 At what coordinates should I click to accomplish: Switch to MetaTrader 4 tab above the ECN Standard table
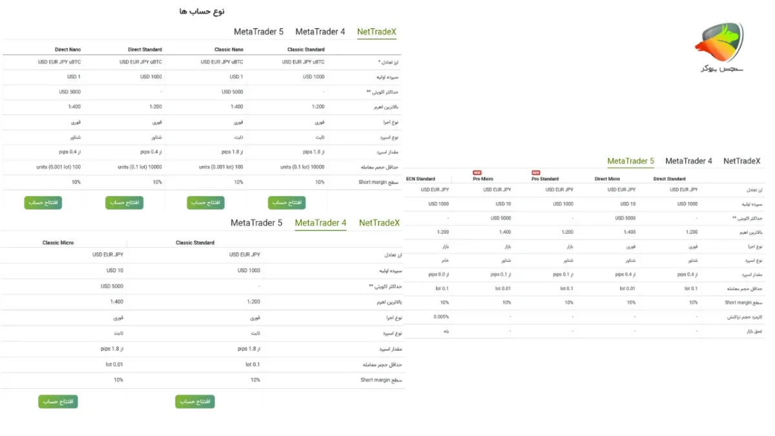(x=689, y=161)
